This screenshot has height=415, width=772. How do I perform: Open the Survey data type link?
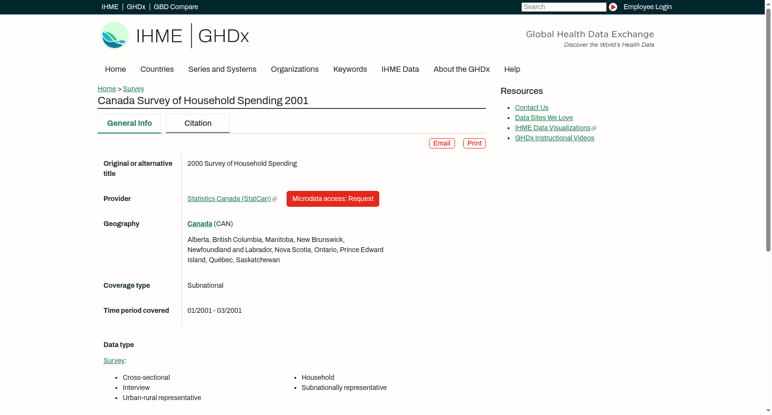click(x=114, y=361)
